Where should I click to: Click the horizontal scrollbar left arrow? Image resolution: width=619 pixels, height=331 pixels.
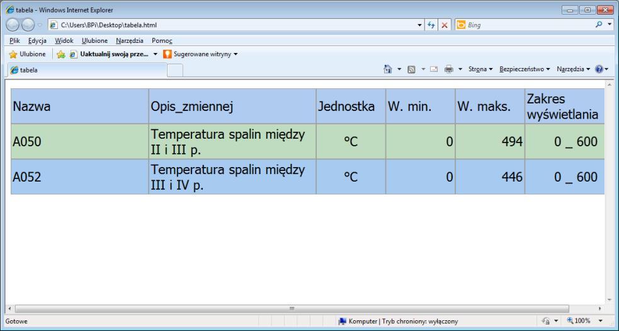(9, 308)
